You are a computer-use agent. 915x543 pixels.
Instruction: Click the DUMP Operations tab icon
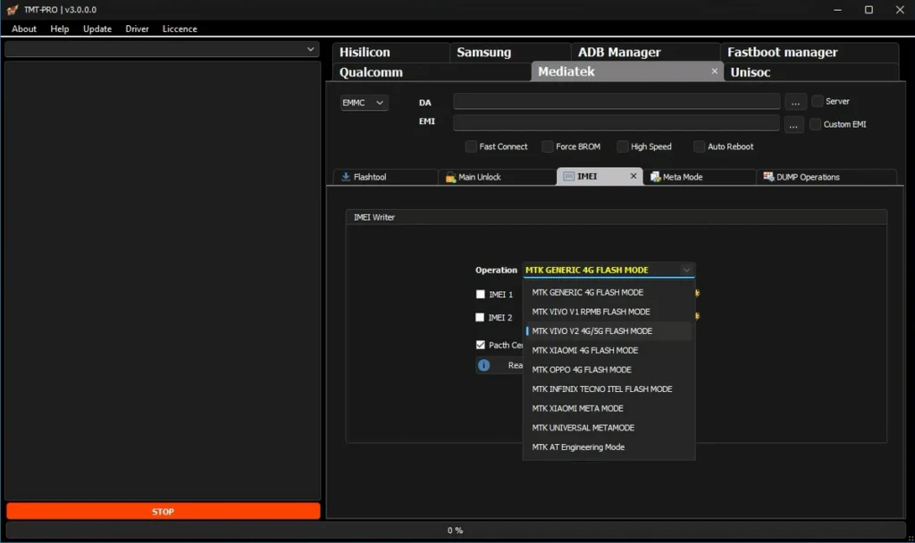coord(768,177)
